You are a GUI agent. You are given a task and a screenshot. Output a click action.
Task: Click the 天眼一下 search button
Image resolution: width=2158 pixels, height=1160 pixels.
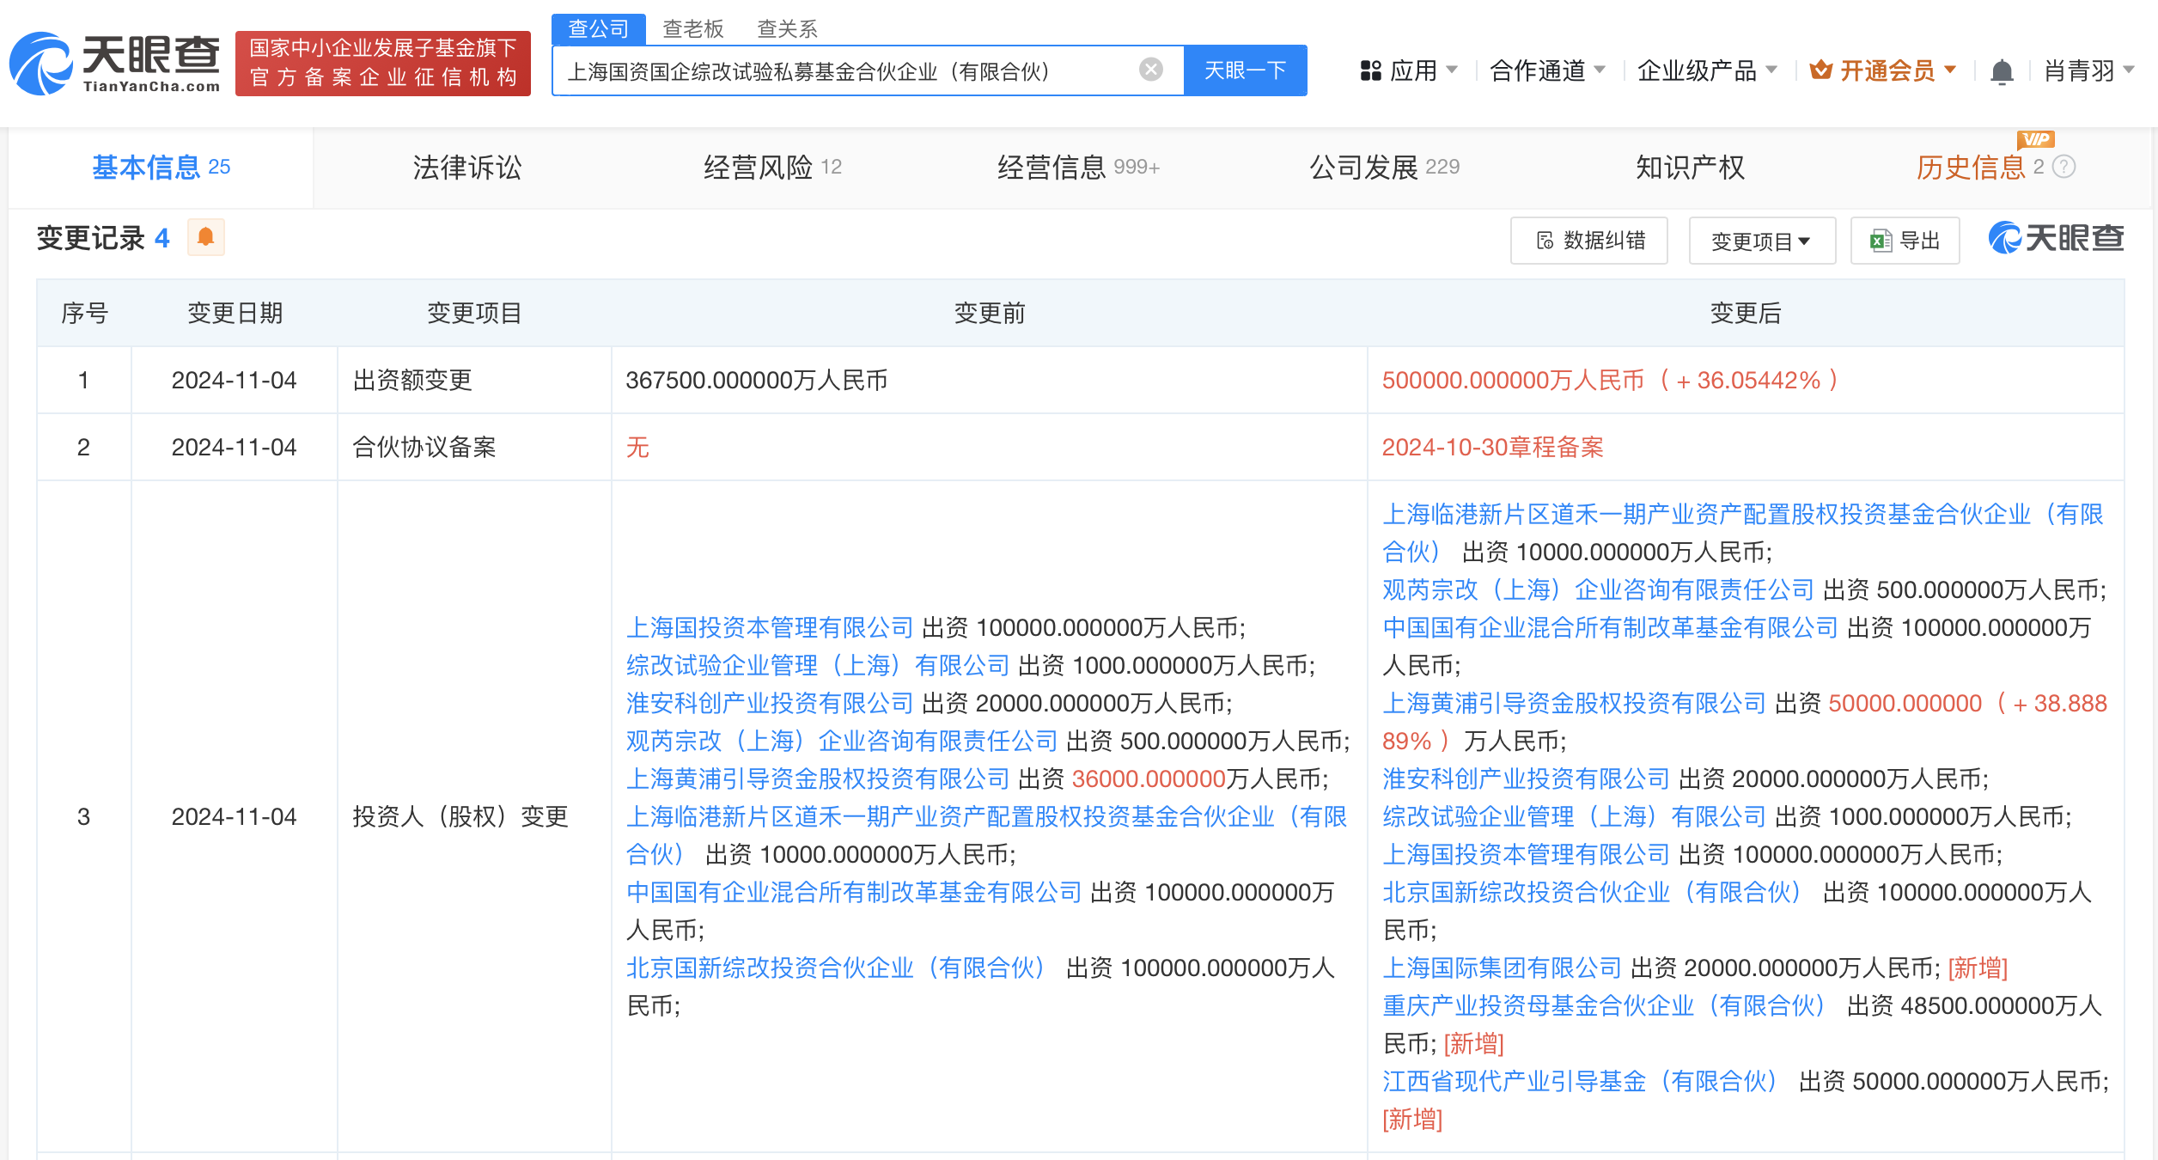[x=1246, y=70]
